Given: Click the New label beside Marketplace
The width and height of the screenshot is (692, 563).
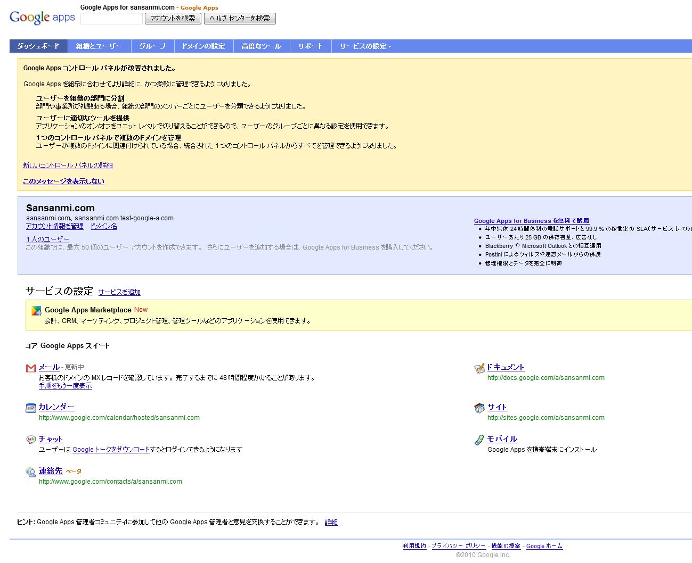Looking at the screenshot, I should tap(141, 310).
